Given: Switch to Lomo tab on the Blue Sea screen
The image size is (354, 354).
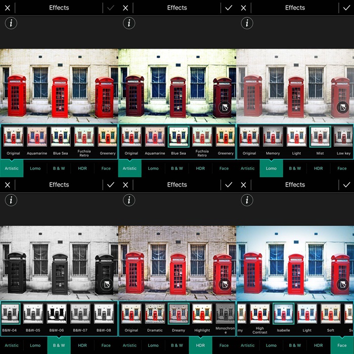Looking at the screenshot, I should tap(153, 168).
